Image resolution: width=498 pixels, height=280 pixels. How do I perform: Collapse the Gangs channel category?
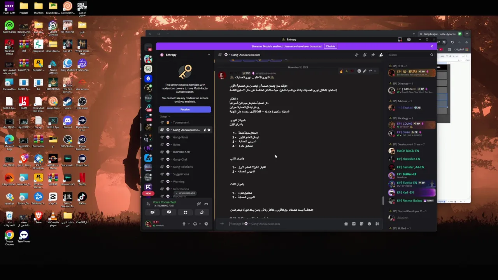(165, 117)
